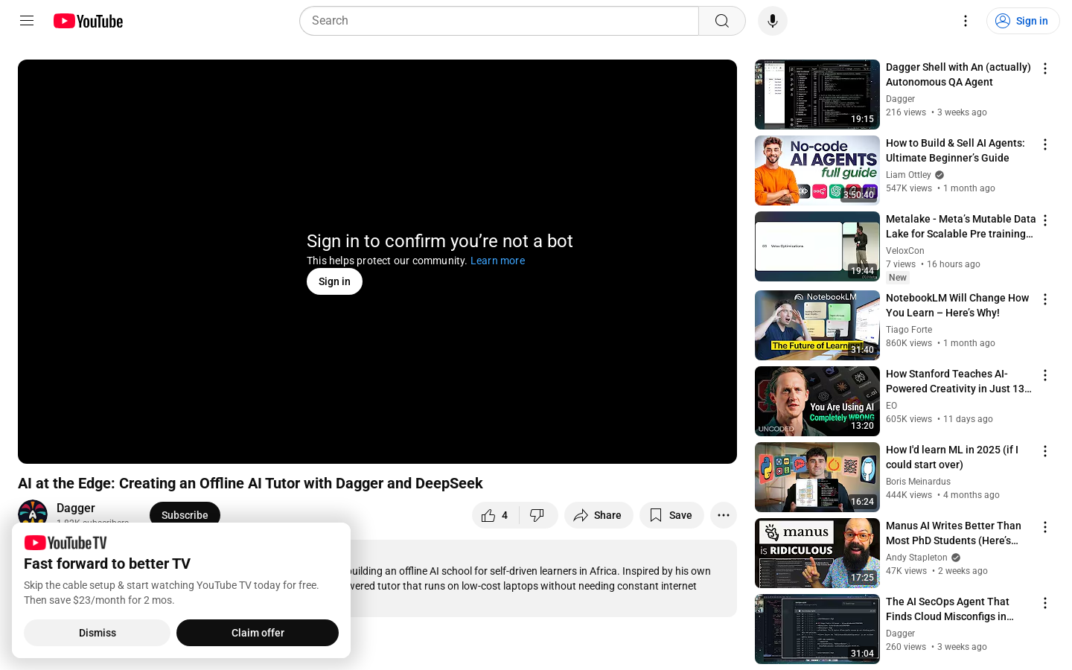The height and width of the screenshot is (670, 1072).
Task: Open title 'How to Build & Sell AI Agents'
Action: tap(955, 150)
